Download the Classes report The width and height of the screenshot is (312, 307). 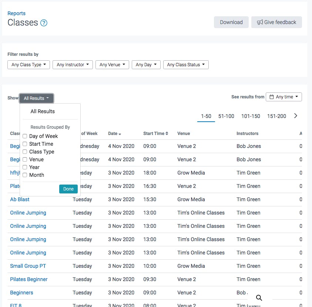(x=231, y=22)
